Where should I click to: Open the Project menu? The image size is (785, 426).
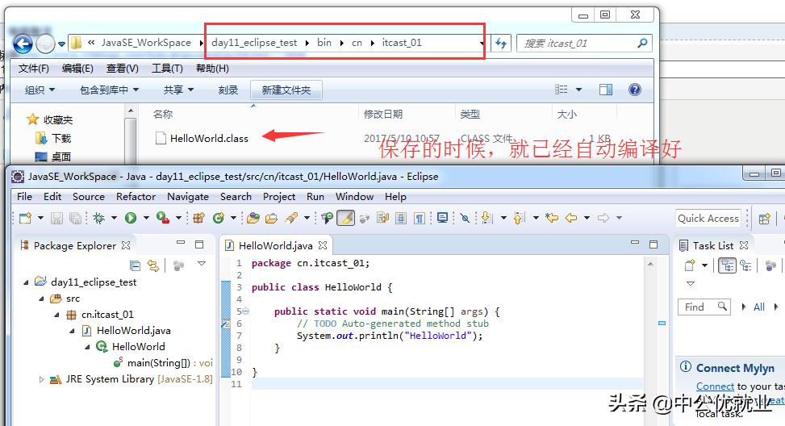click(x=279, y=197)
